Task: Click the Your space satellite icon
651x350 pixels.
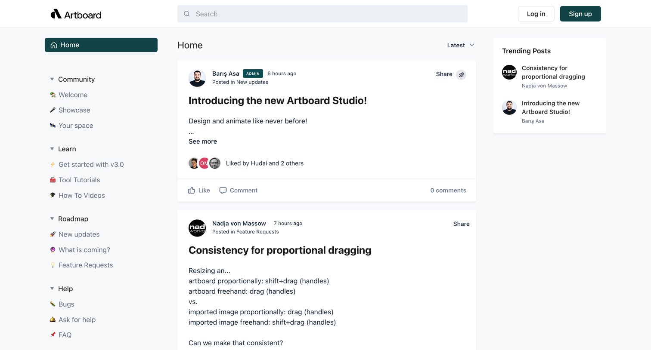Action: point(53,126)
